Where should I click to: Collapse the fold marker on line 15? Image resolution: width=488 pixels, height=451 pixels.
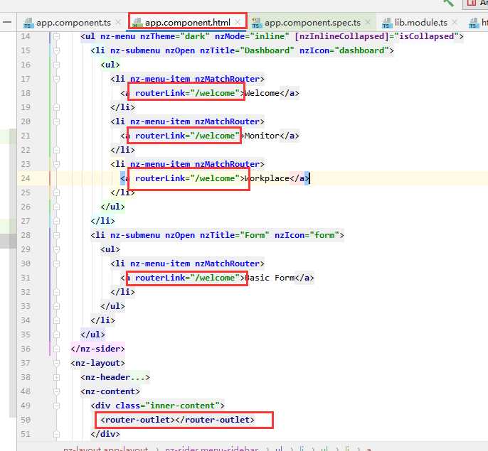coord(56,50)
